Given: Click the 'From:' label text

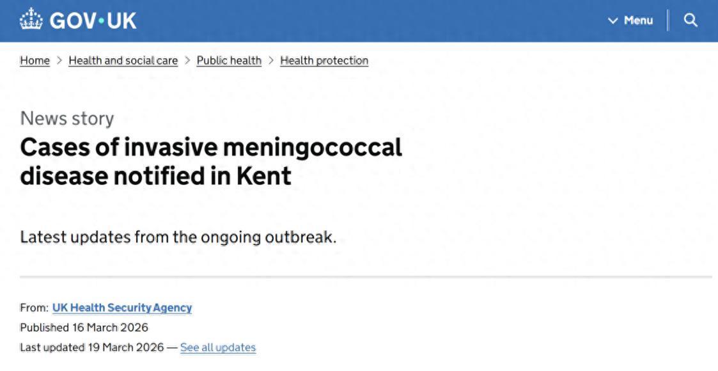Looking at the screenshot, I should 34,308.
